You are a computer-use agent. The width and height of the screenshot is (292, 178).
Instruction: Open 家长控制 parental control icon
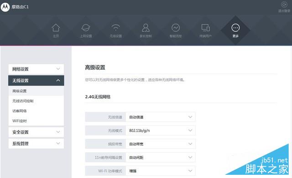tap(146, 28)
